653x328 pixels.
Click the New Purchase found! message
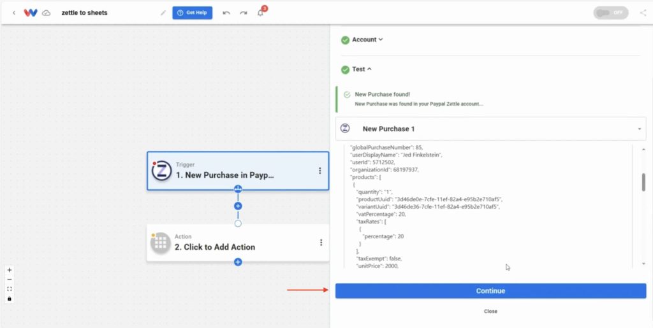(x=383, y=94)
